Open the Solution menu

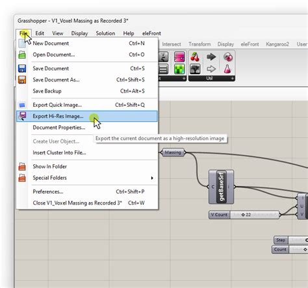click(x=105, y=33)
